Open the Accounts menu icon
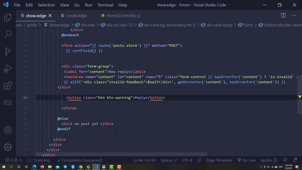 coord(8,130)
